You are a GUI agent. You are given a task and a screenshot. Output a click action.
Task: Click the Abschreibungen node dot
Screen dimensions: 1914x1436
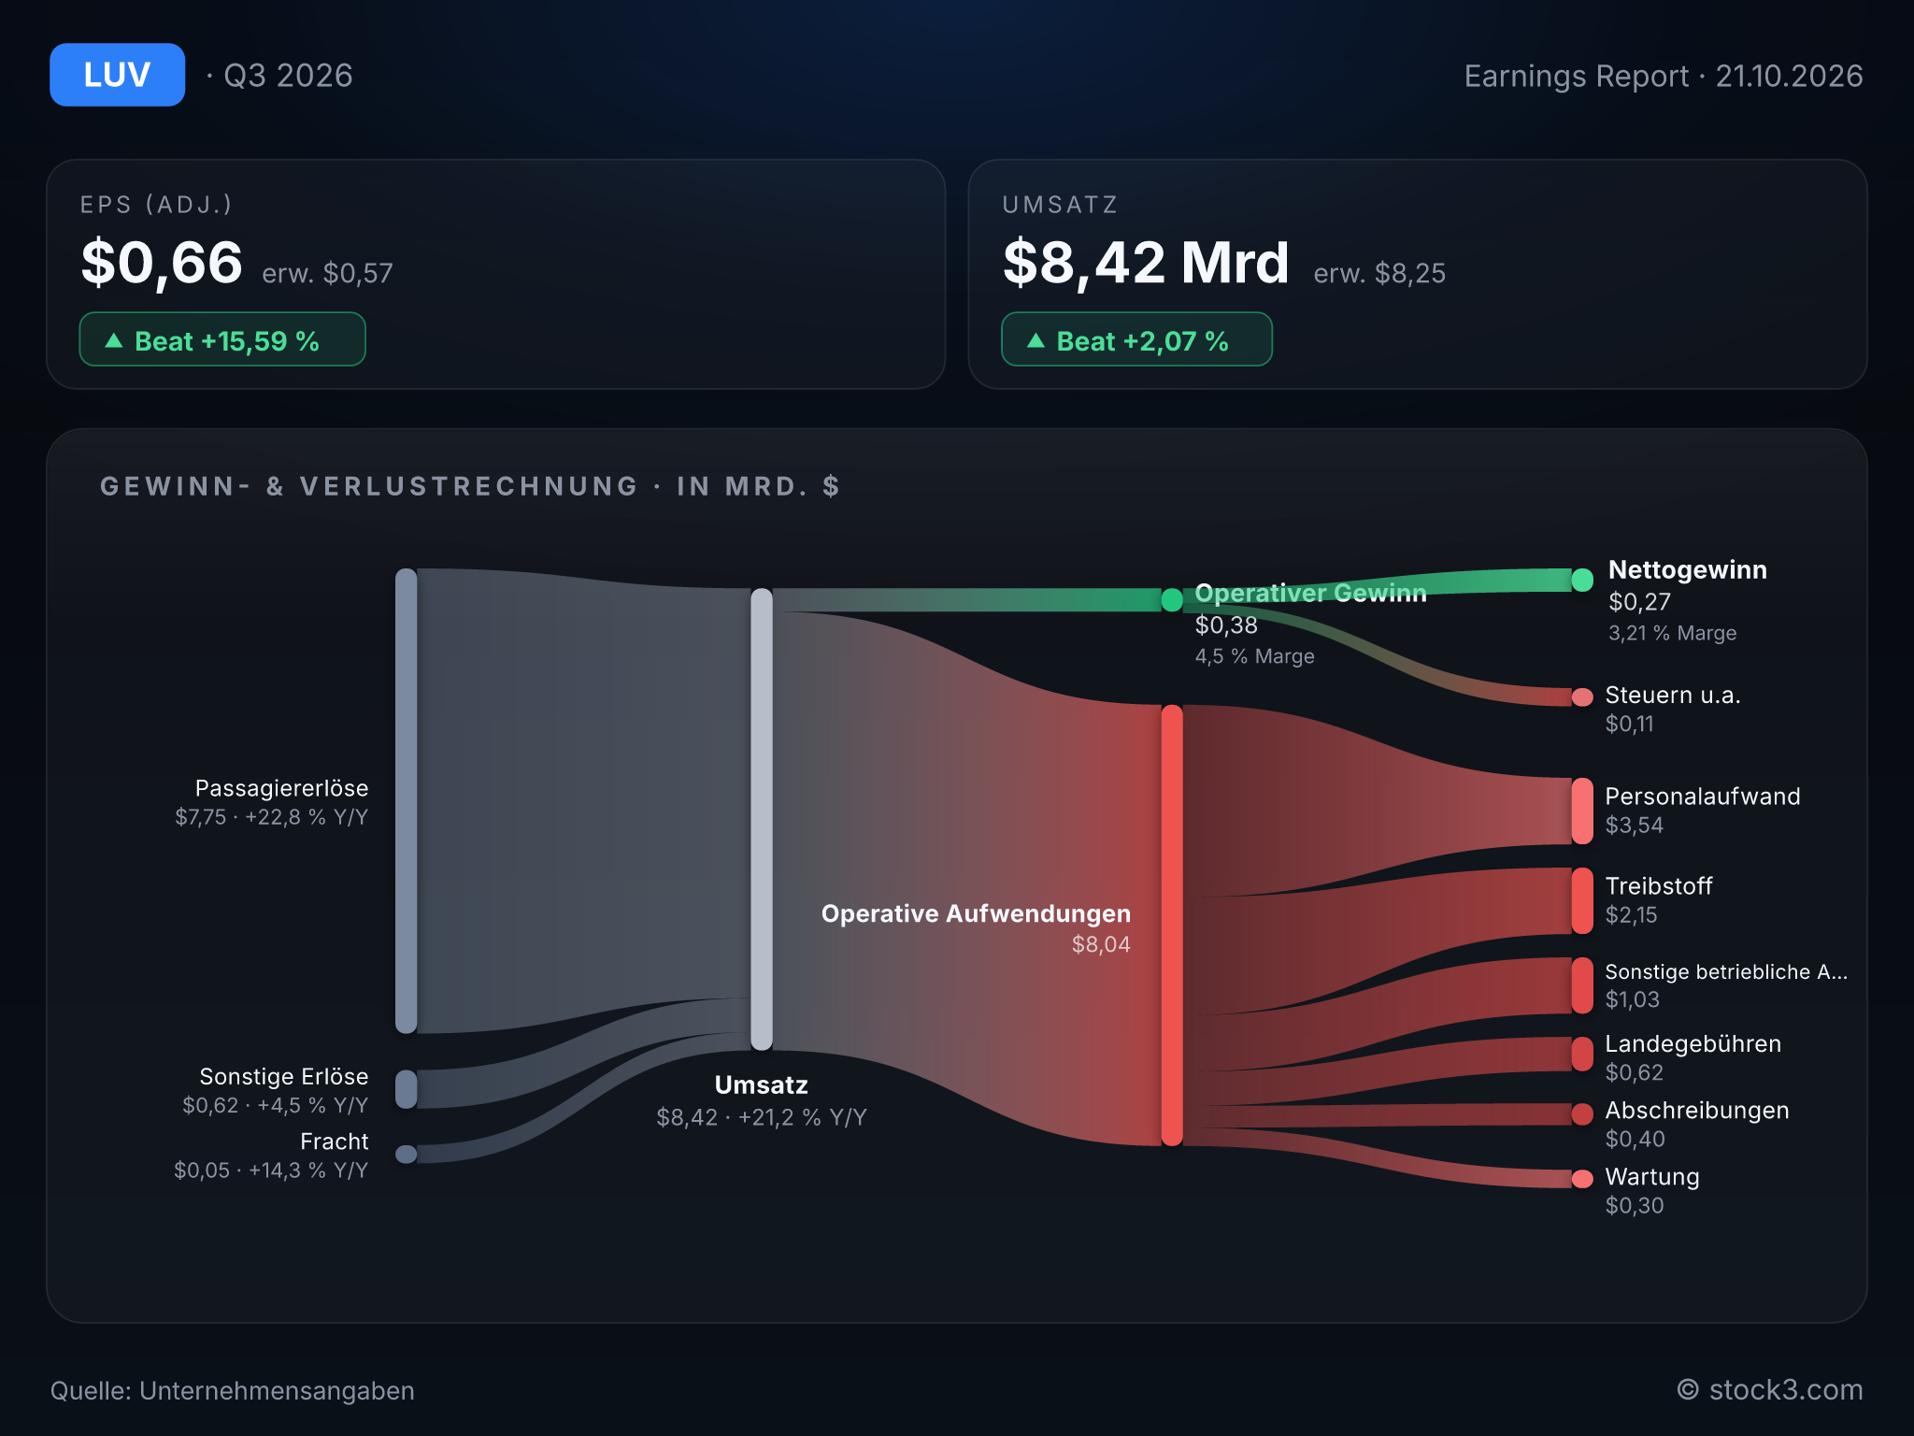1582,1113
